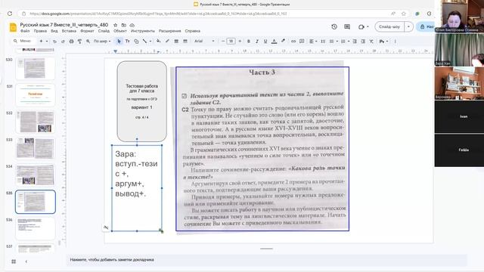Viewport: 484px width, 272px height.
Task: Click the add comment toolbar icon
Action: [x=302, y=42]
